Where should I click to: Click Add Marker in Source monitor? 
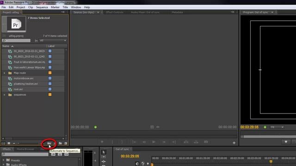tap(102, 142)
